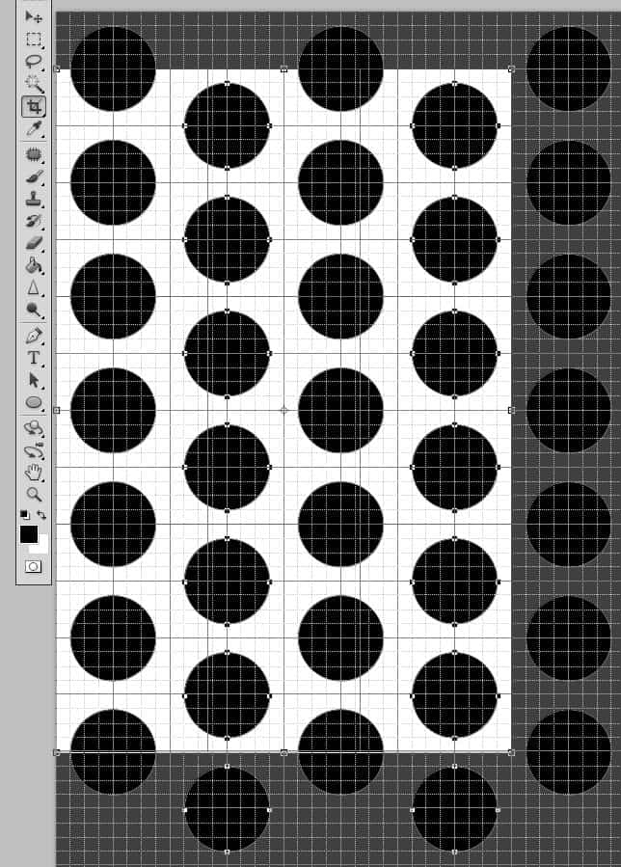The image size is (621, 867).
Task: Select the History Brush tool
Action: coord(33,221)
